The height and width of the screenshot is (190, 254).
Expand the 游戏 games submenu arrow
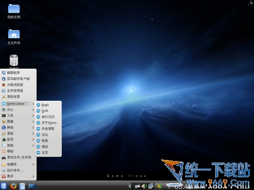point(33,145)
